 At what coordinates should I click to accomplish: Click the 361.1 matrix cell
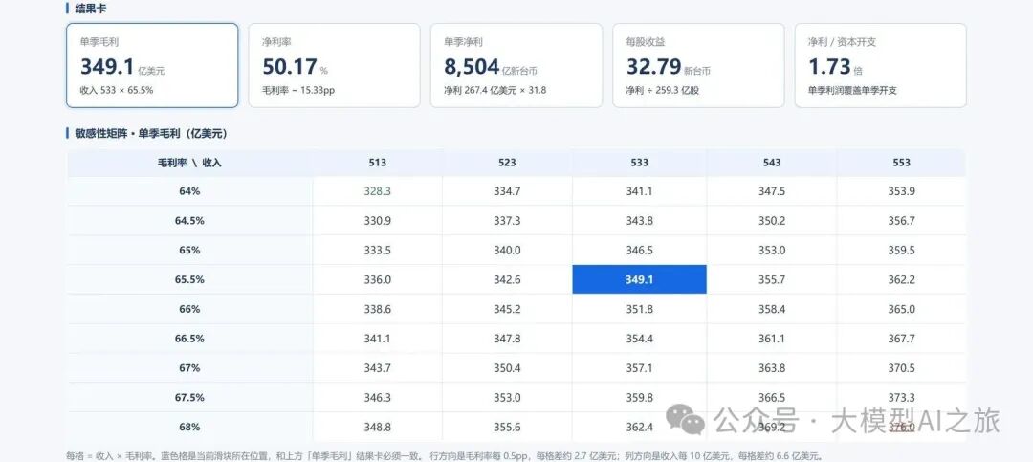click(x=772, y=339)
